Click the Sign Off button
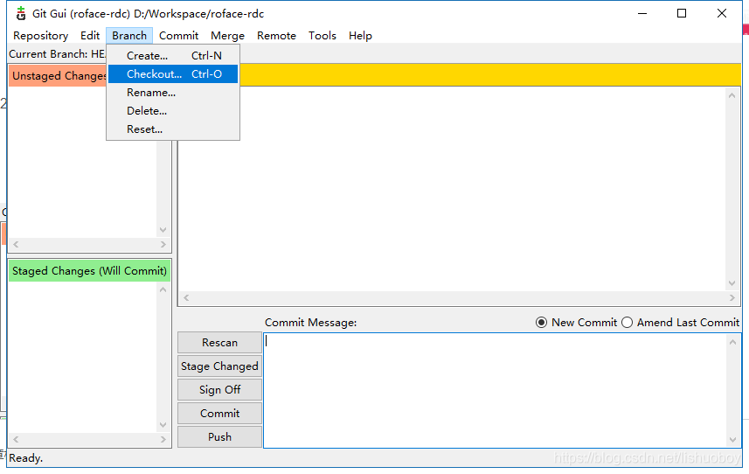This screenshot has width=749, height=474. point(219,390)
